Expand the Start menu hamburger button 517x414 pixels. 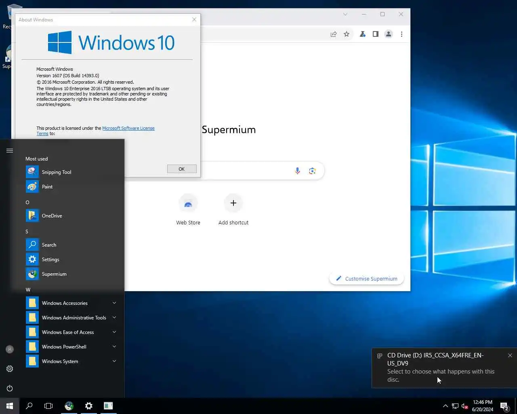[10, 150]
